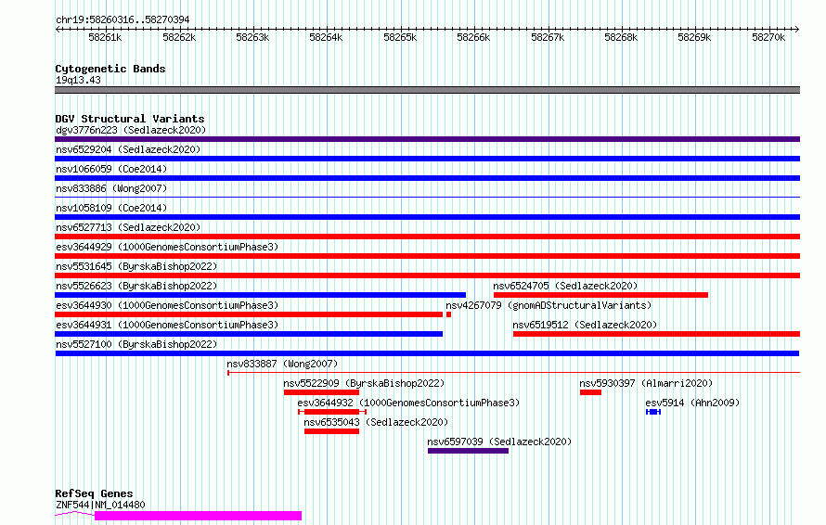Click the gray 19q13.43 cytoband bar

coord(427,90)
